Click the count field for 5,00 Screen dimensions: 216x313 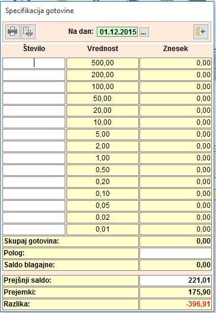click(34, 134)
